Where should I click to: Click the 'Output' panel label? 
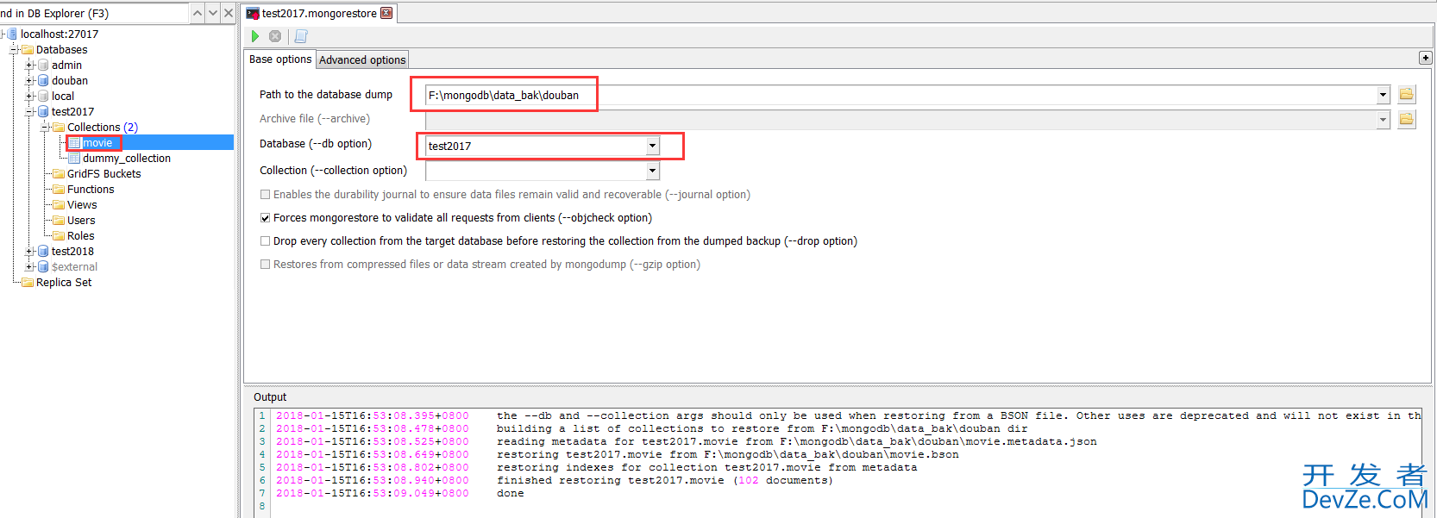(x=270, y=397)
